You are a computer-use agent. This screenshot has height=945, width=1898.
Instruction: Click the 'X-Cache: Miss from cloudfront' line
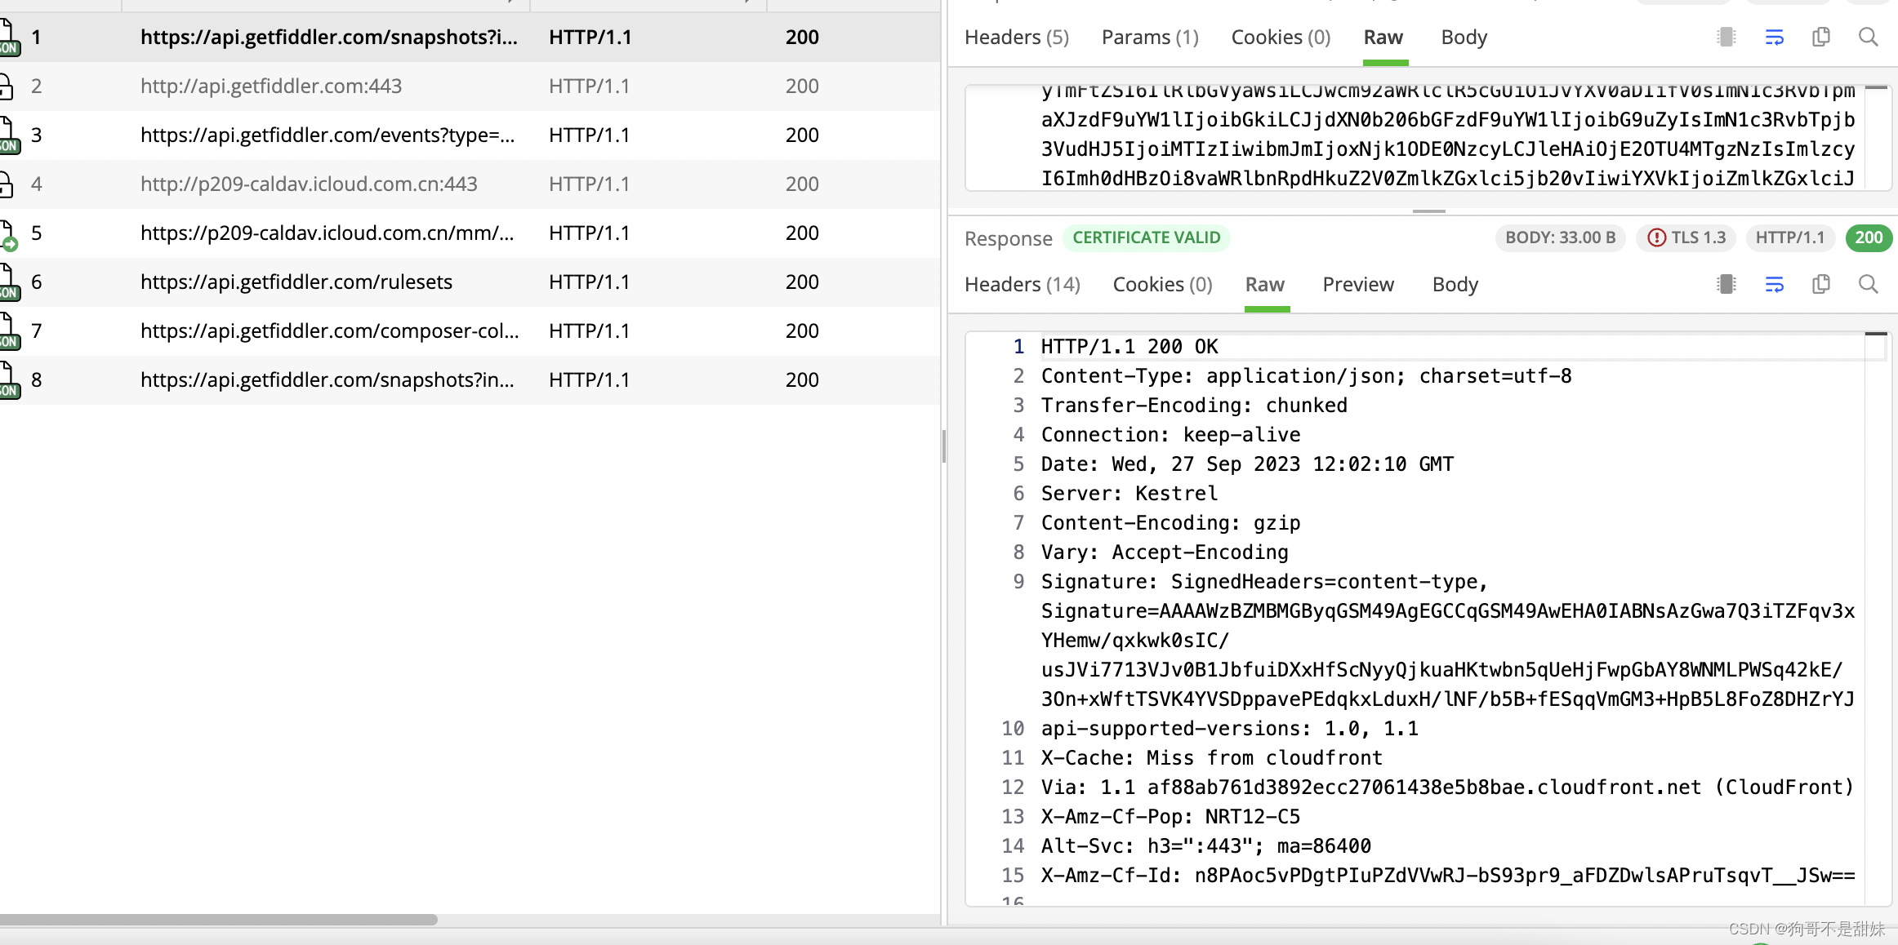(x=1212, y=758)
